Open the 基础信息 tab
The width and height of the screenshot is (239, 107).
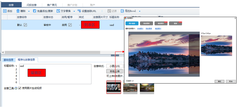point(8,60)
